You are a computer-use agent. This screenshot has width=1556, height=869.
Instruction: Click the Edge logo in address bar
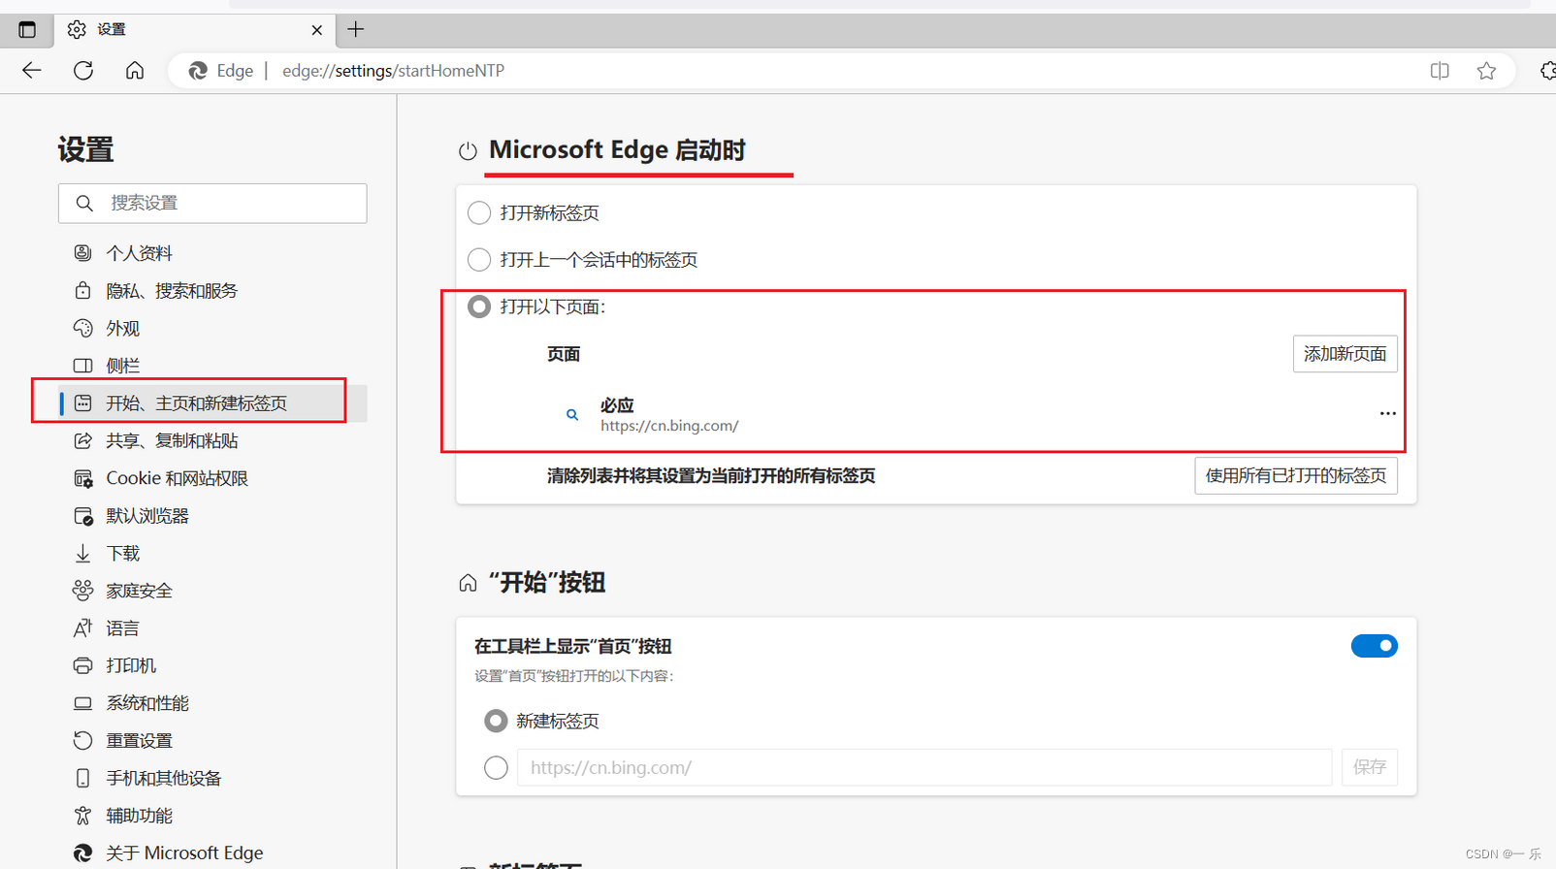point(198,71)
